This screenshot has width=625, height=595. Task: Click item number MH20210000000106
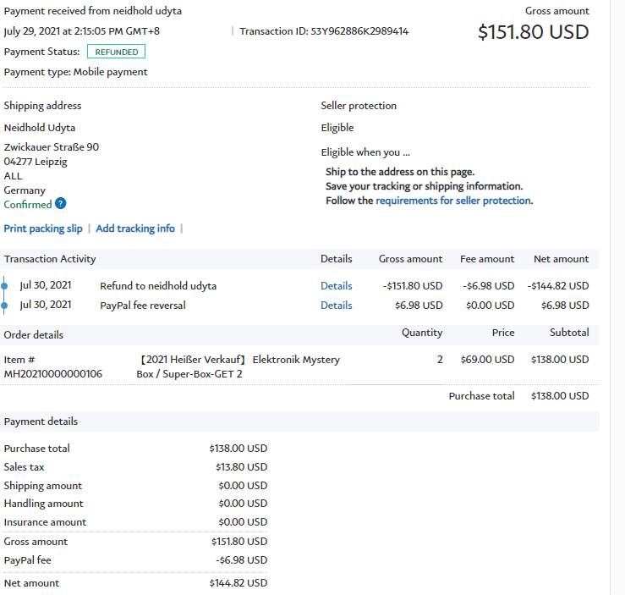[53, 373]
